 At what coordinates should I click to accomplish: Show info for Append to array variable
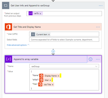coord(90,59)
